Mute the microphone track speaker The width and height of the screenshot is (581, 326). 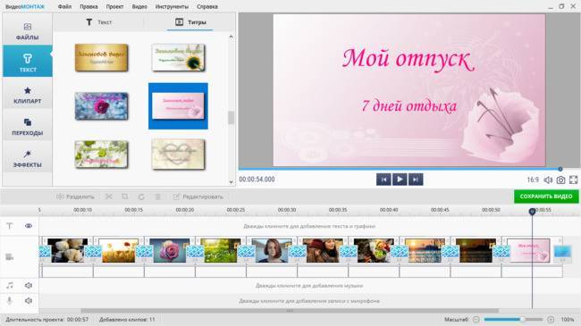pos(29,300)
